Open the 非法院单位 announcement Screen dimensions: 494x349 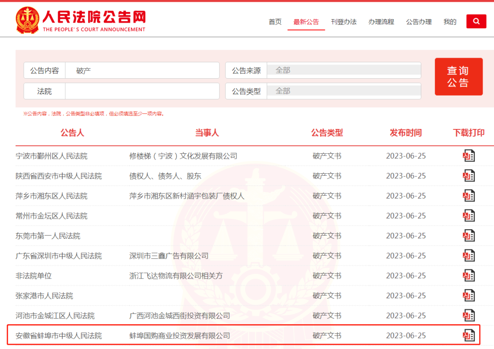click(x=33, y=276)
